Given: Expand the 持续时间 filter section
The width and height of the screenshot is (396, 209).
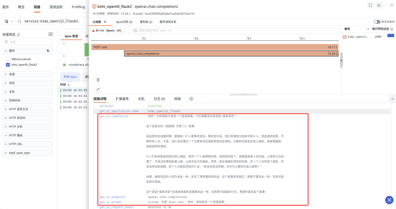Looking at the screenshot, I should pyautogui.click(x=28, y=100).
